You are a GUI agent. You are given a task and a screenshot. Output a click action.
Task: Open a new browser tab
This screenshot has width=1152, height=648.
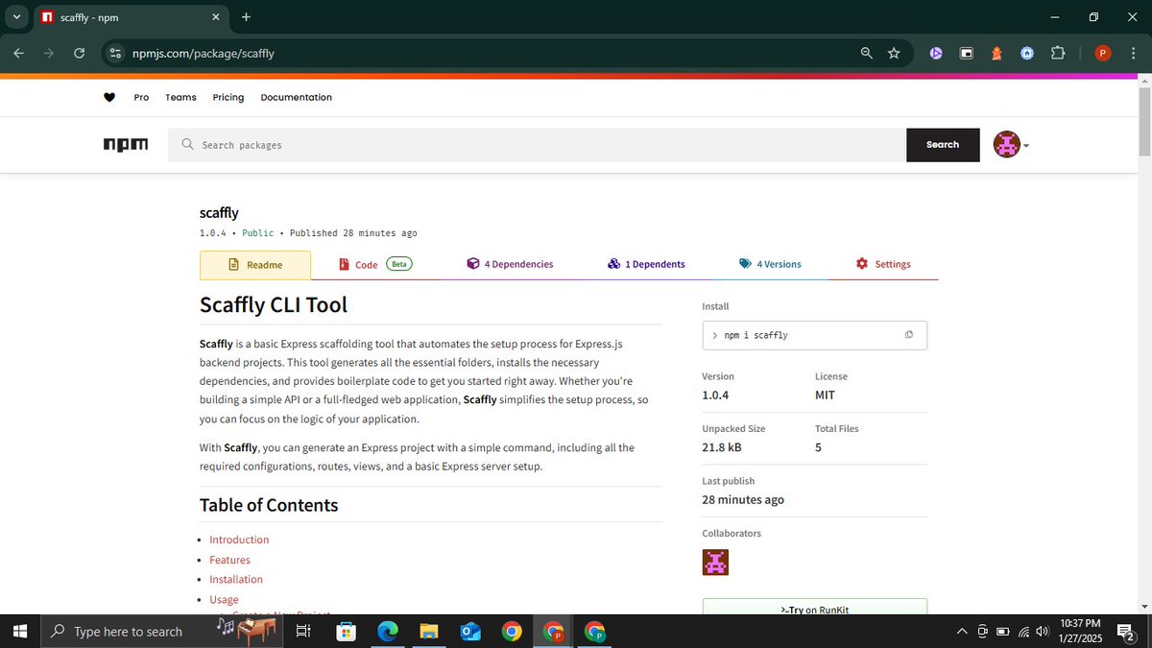pyautogui.click(x=246, y=17)
